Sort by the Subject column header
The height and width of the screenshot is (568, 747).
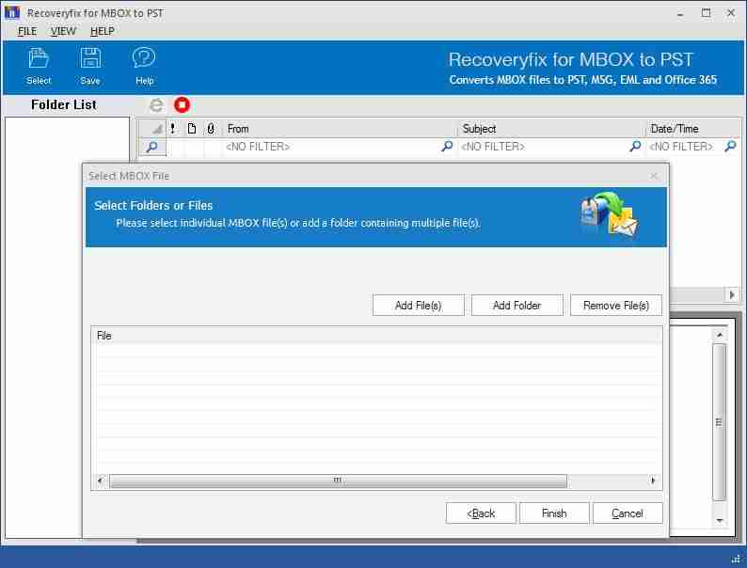[551, 129]
